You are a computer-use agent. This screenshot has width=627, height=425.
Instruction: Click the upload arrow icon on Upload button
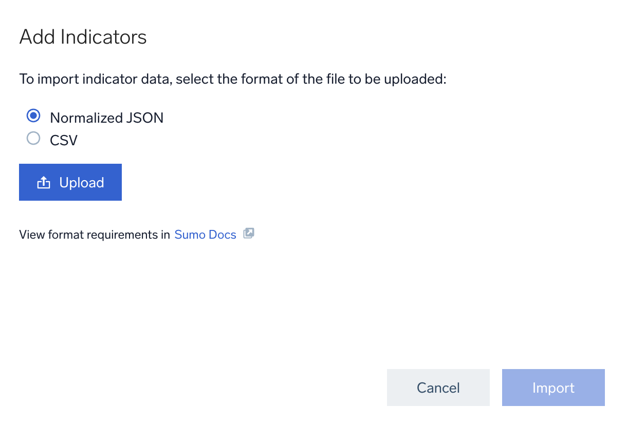(44, 182)
